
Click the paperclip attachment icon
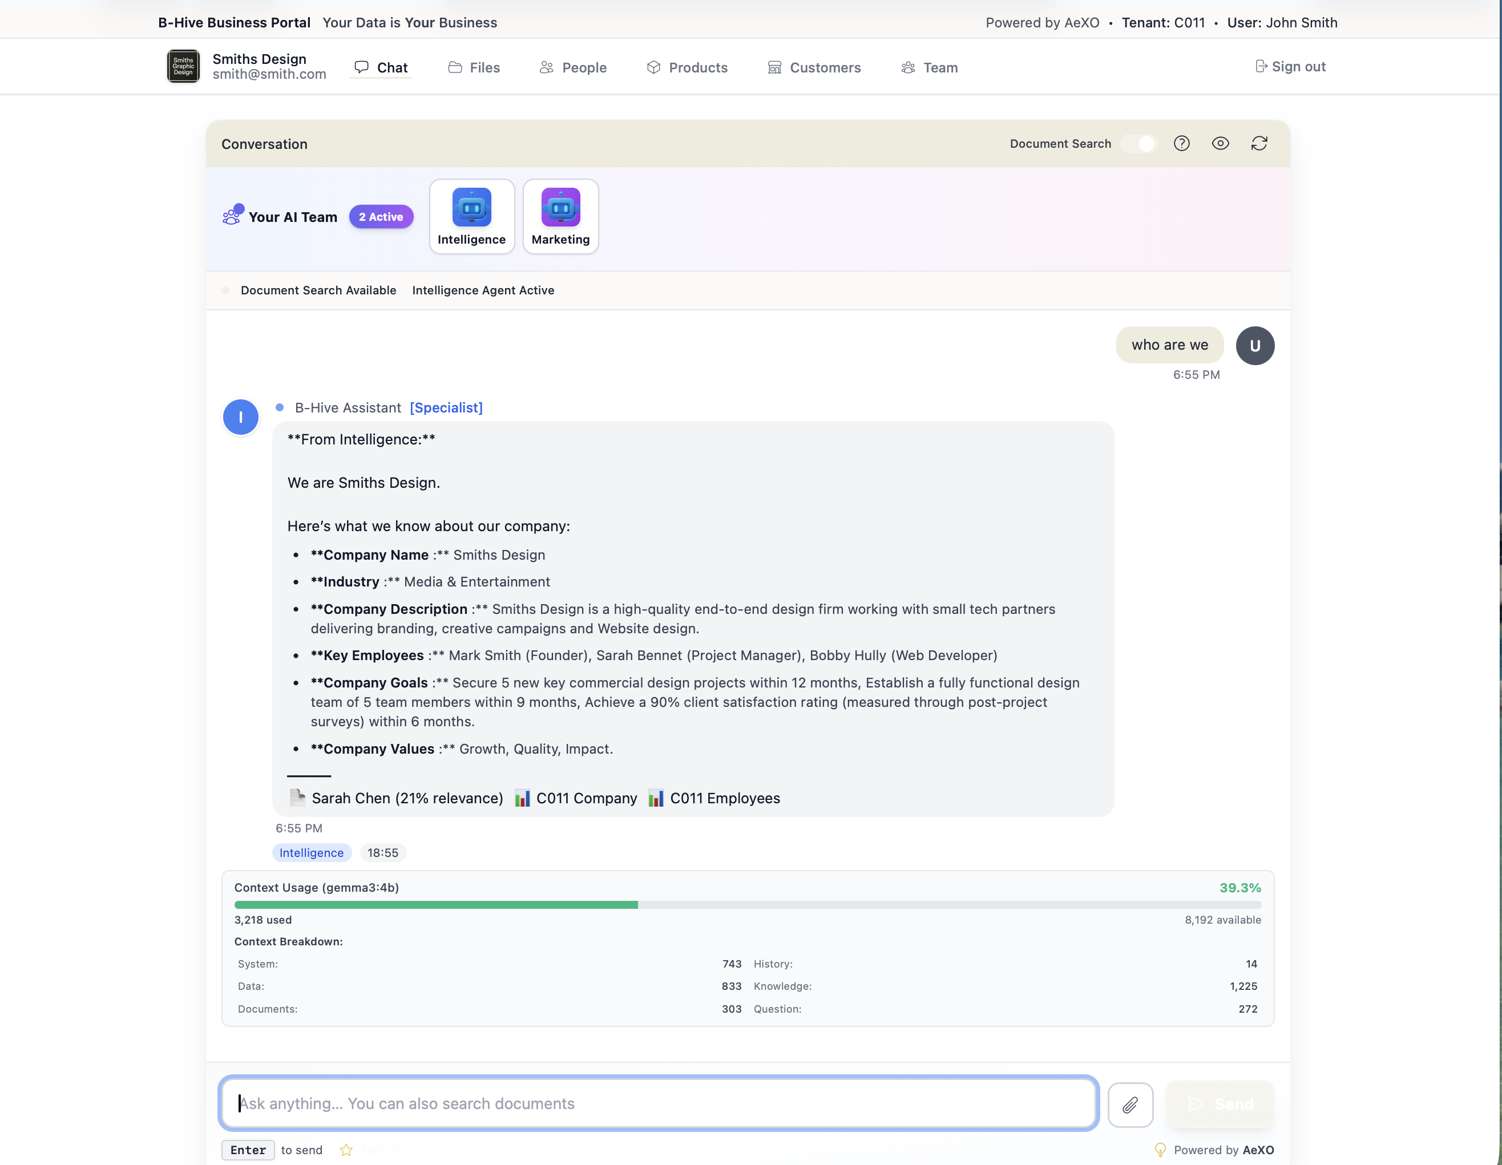tap(1130, 1104)
